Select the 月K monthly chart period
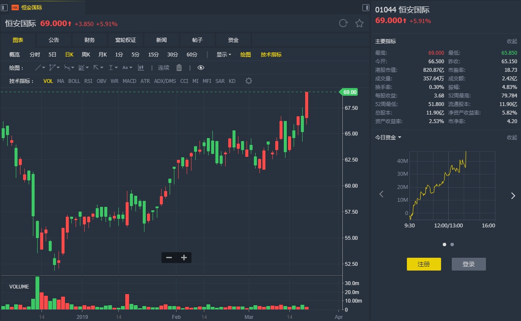 click(103, 54)
